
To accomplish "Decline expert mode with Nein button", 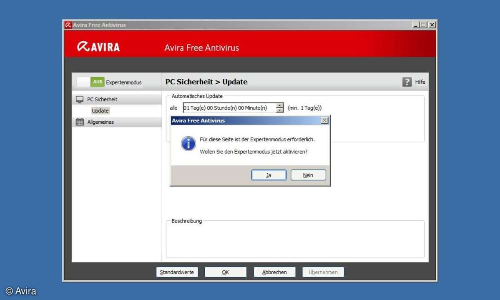I will coord(308,175).
